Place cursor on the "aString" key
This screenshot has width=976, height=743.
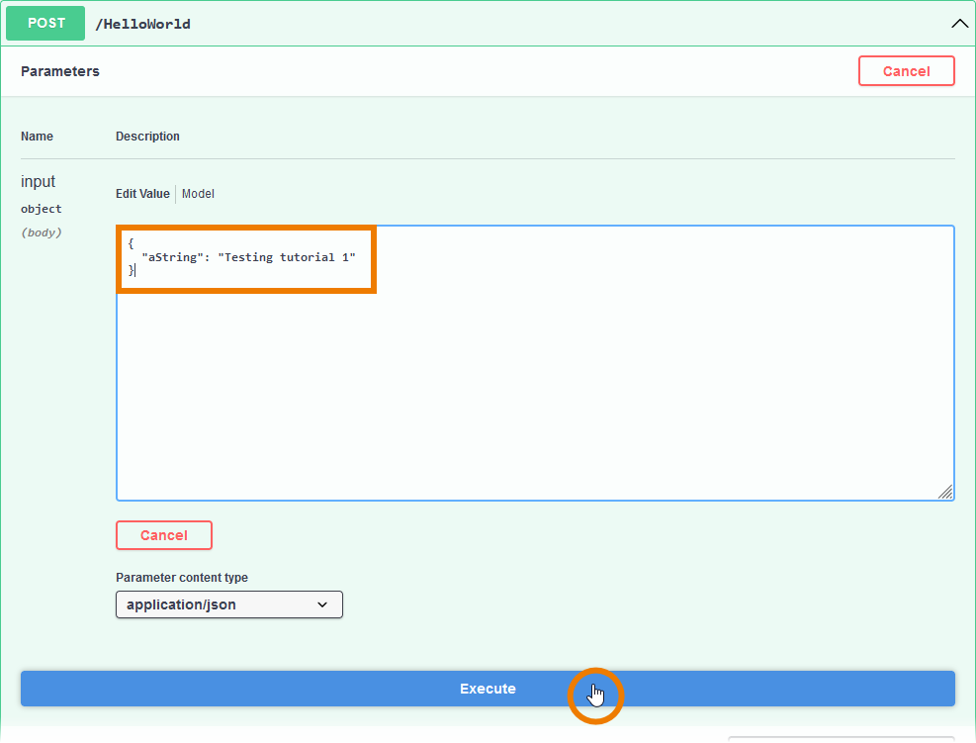coord(171,257)
